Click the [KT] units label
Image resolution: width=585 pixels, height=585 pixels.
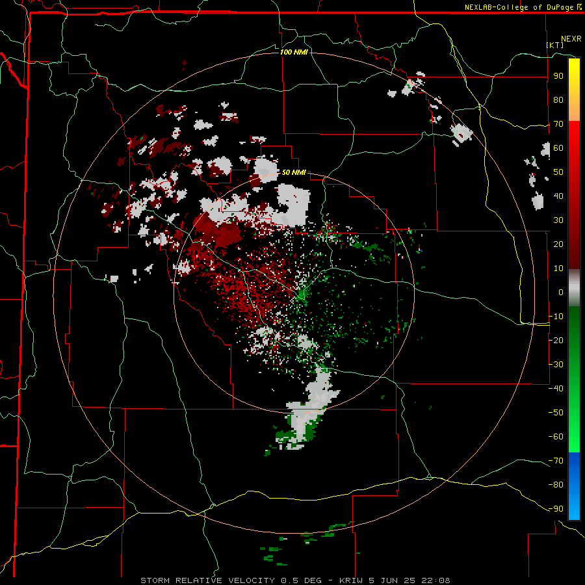coord(555,45)
